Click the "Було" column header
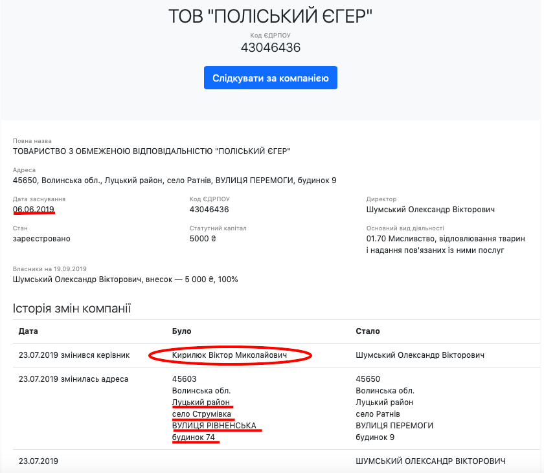This screenshot has width=544, height=473. pyautogui.click(x=181, y=331)
